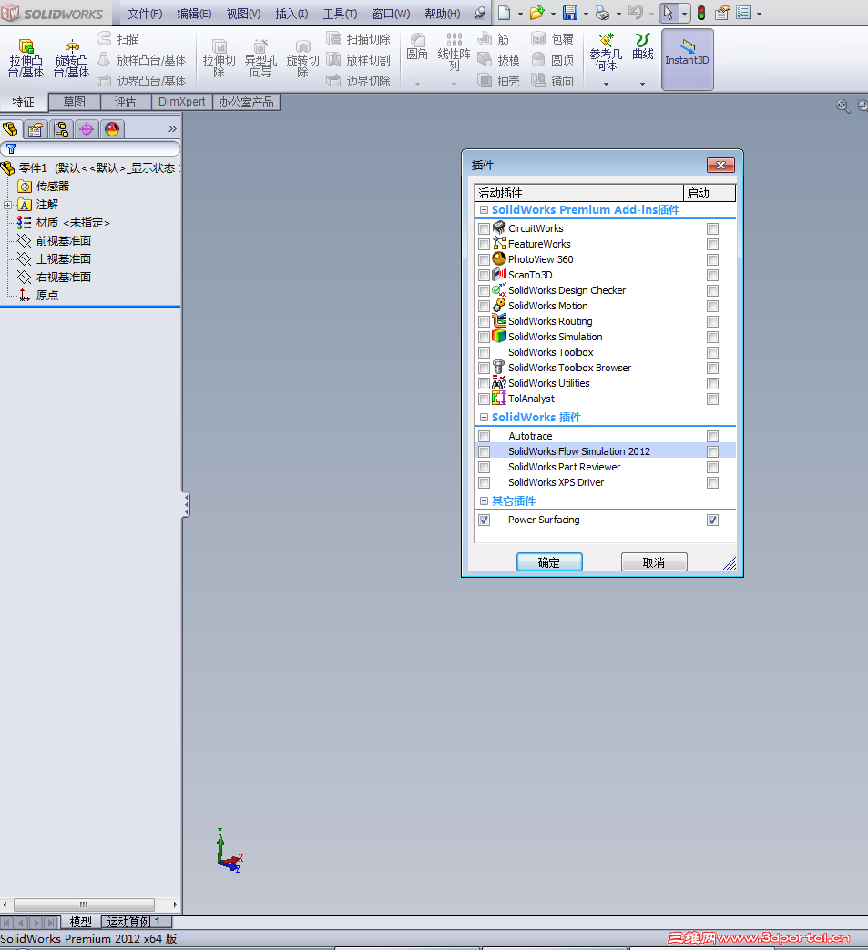Click the 旋转凸台/基体 revolve boss tool
The image size is (868, 950).
pyautogui.click(x=72, y=58)
